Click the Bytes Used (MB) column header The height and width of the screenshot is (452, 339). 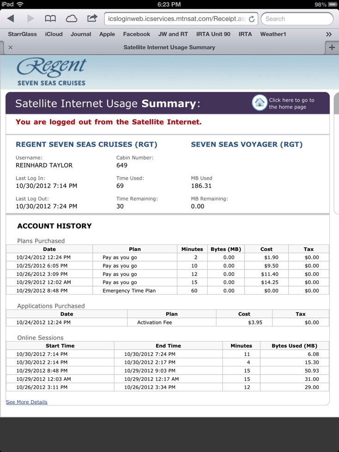point(294,346)
